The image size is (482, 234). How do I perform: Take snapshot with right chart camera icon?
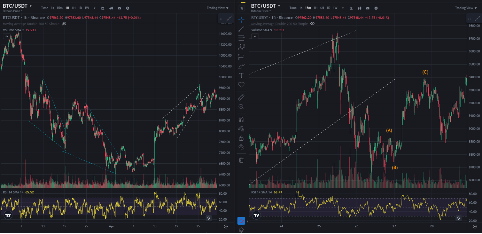(368, 8)
